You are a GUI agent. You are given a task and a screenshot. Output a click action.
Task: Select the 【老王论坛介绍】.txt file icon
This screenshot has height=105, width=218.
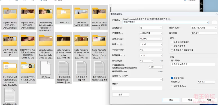81,68
